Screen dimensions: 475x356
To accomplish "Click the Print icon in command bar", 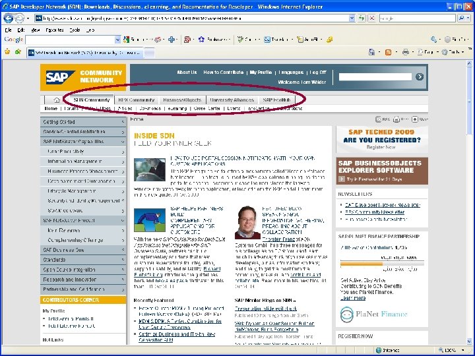I will [406, 52].
